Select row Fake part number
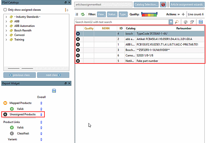The height and width of the screenshot is (143, 206). 140,61
